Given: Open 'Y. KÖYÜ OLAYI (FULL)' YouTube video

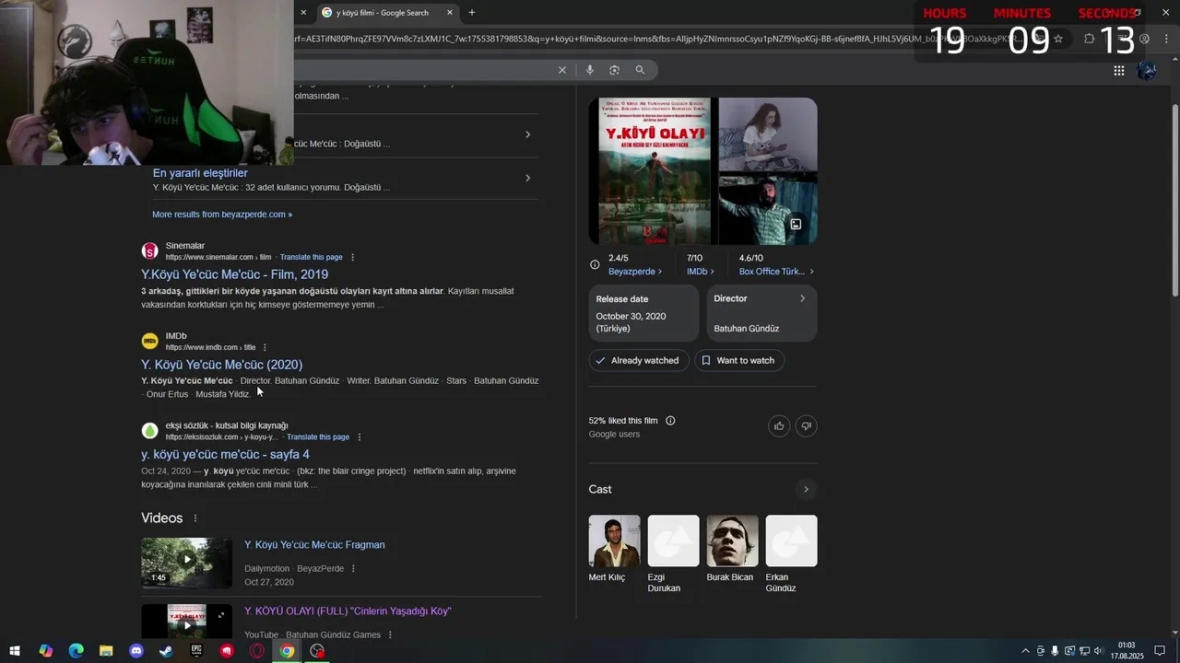Looking at the screenshot, I should (x=348, y=611).
